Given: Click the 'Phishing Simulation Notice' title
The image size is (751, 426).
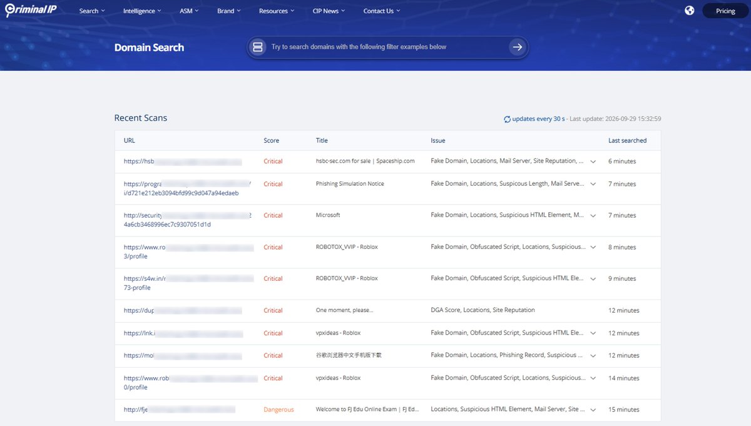Looking at the screenshot, I should point(350,184).
